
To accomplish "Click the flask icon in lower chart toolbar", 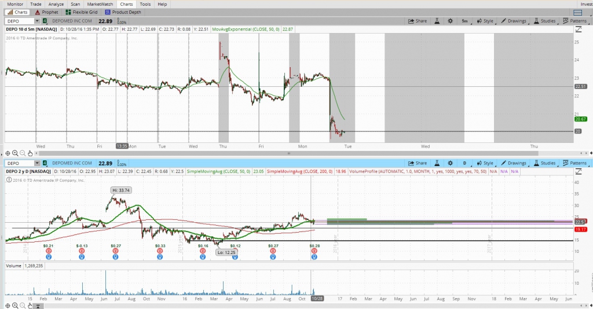I will (x=437, y=163).
